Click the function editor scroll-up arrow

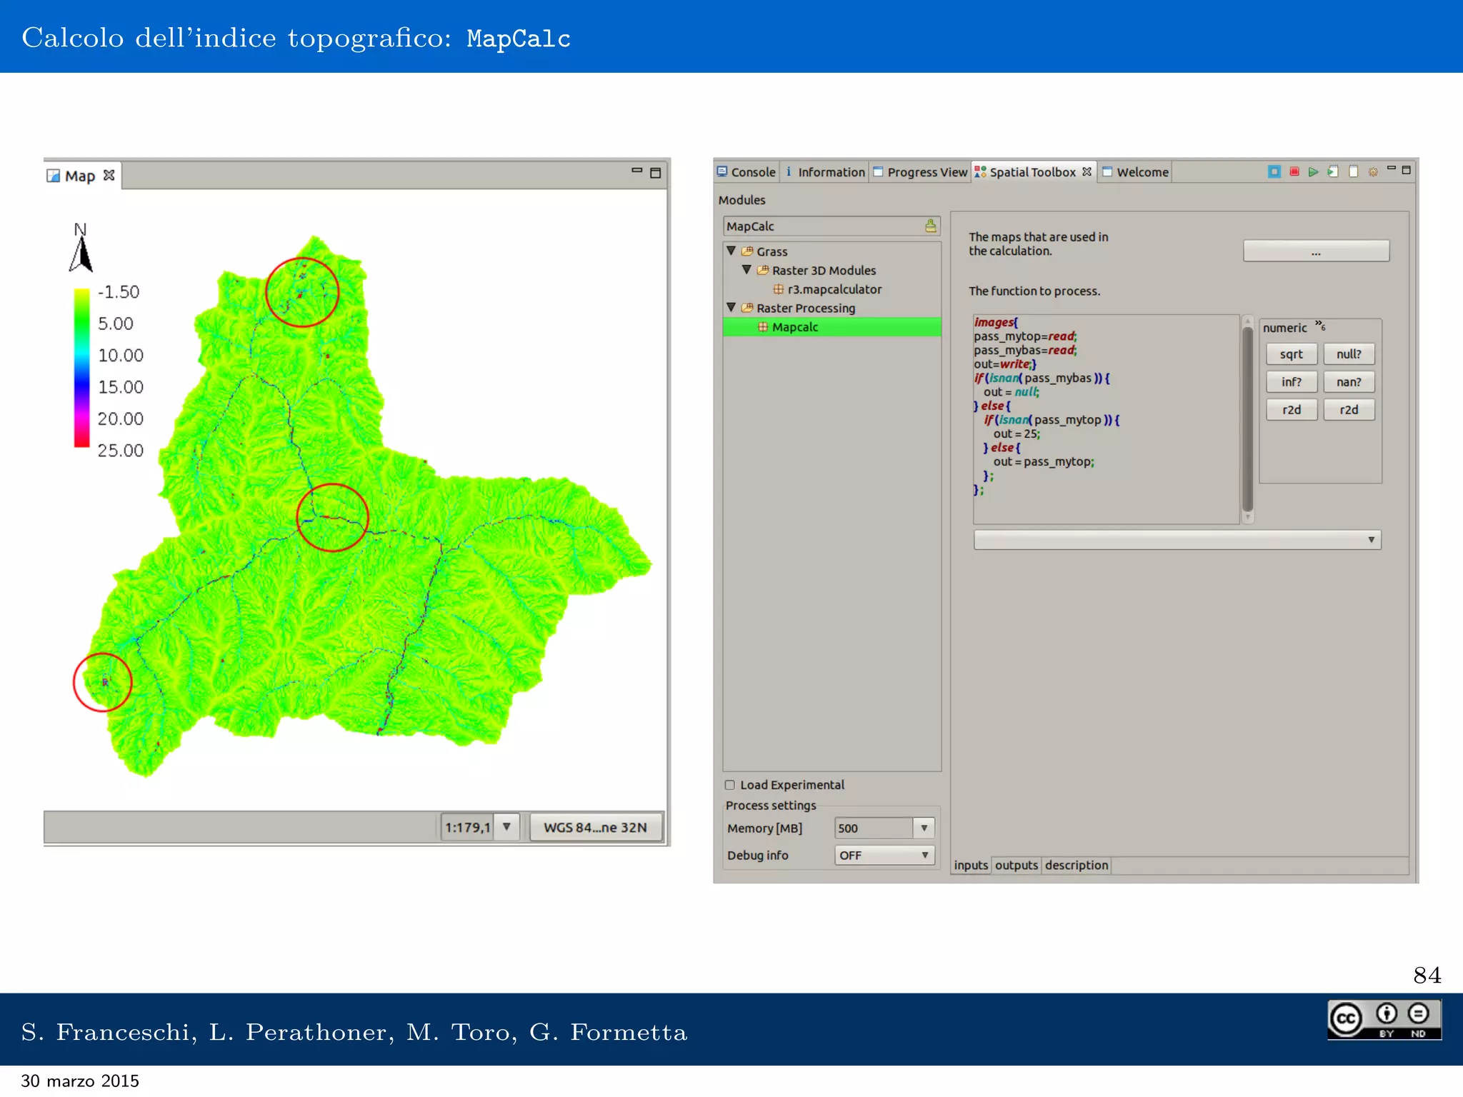point(1247,321)
